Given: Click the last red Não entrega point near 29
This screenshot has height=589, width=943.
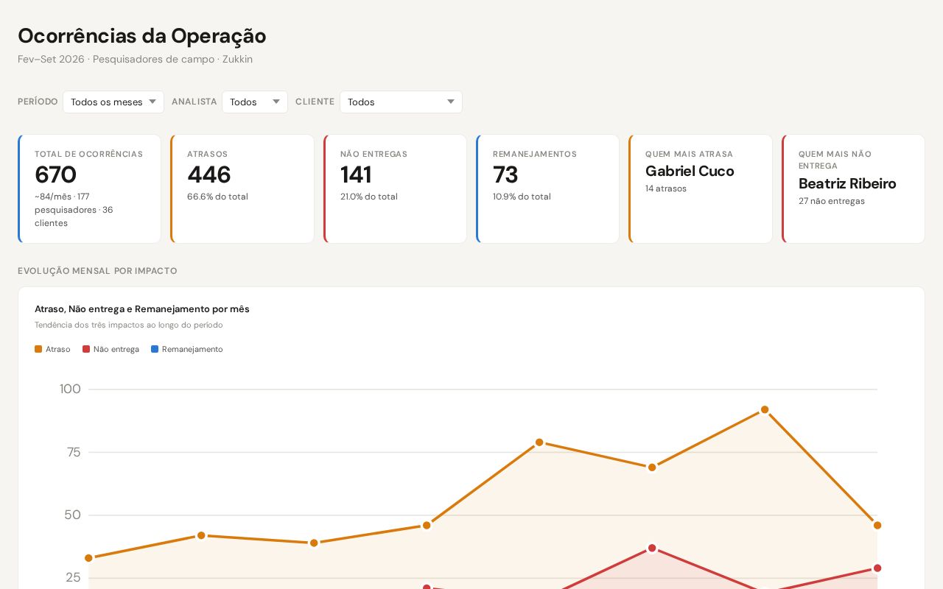Looking at the screenshot, I should point(877,568).
